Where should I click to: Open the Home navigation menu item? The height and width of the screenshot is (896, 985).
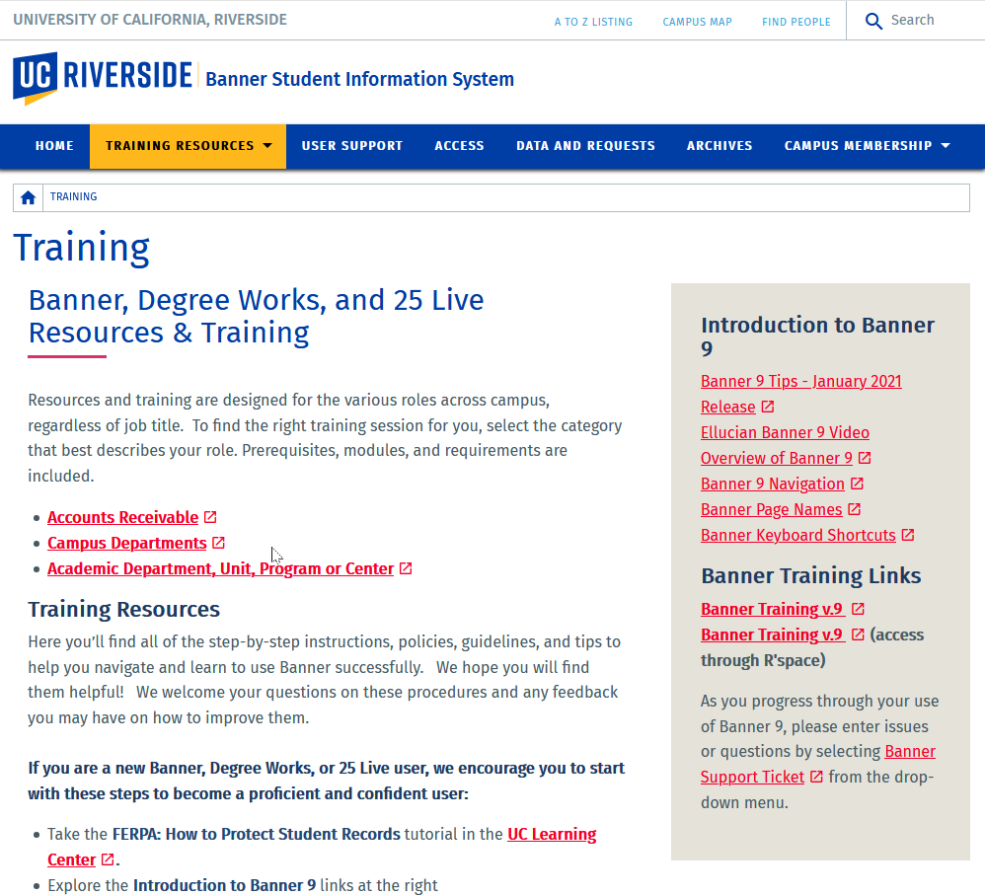coord(54,146)
